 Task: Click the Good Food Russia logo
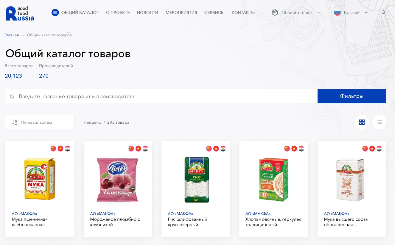20,13
